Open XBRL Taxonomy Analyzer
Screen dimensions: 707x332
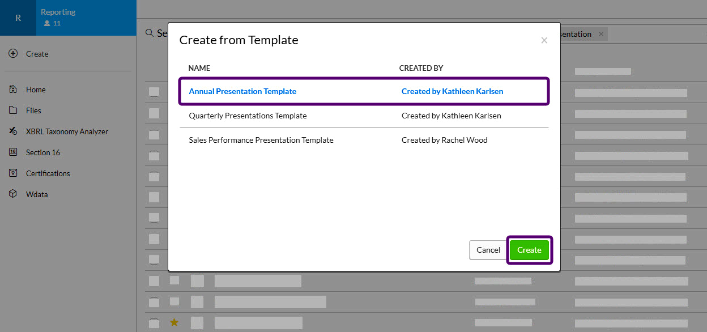tap(67, 131)
